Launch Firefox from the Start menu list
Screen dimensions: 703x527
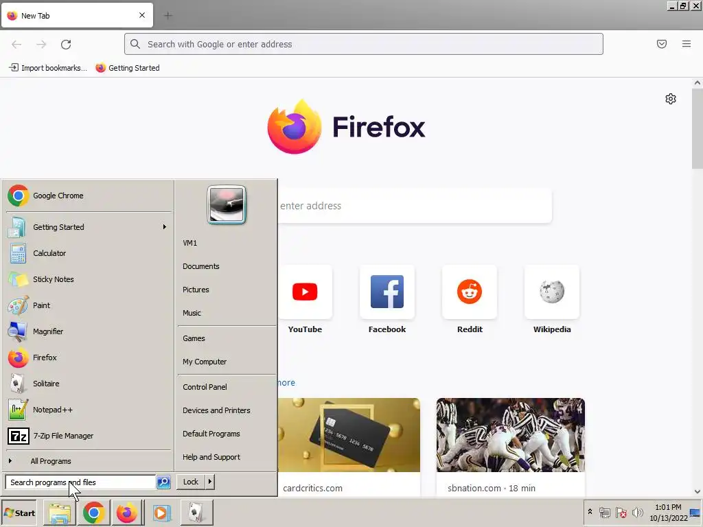coord(89,358)
